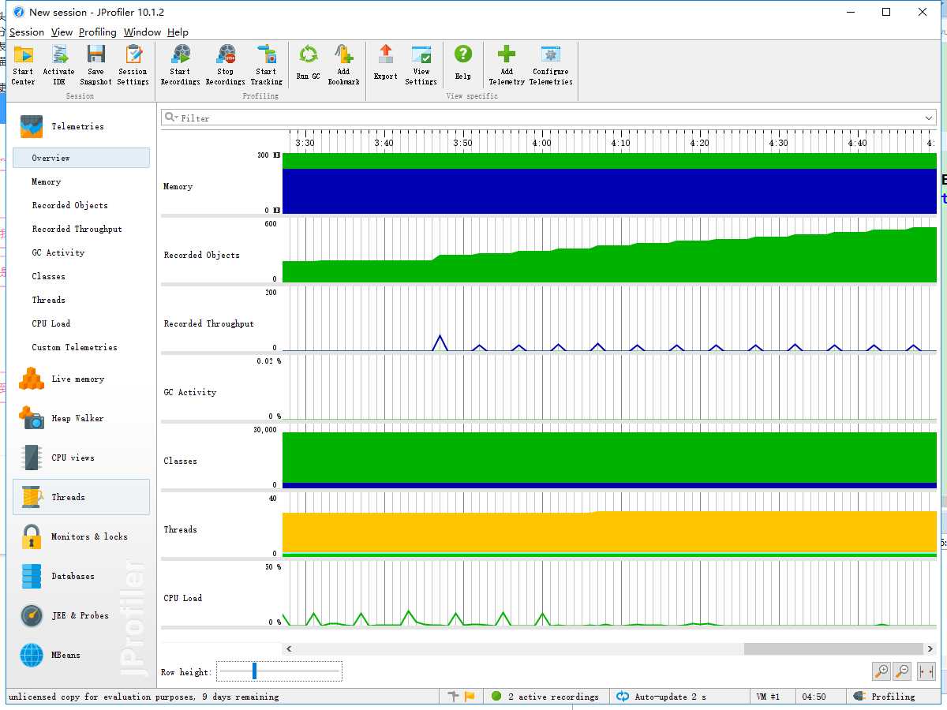Click the scrollbar right arrow

[930, 648]
